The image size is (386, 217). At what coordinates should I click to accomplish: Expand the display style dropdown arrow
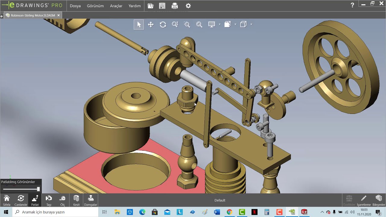click(x=235, y=24)
